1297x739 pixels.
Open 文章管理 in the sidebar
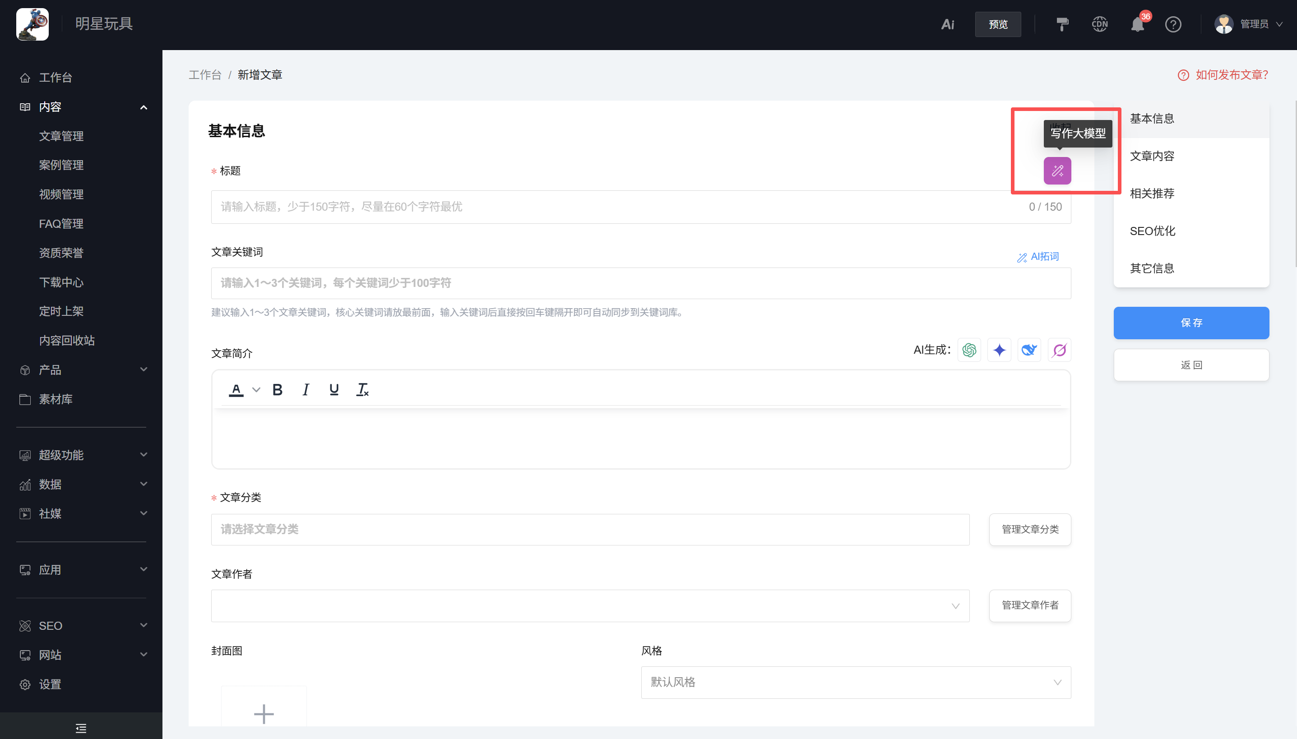coord(61,136)
